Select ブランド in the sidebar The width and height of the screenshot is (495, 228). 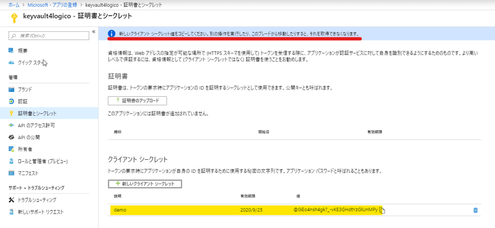click(x=25, y=89)
